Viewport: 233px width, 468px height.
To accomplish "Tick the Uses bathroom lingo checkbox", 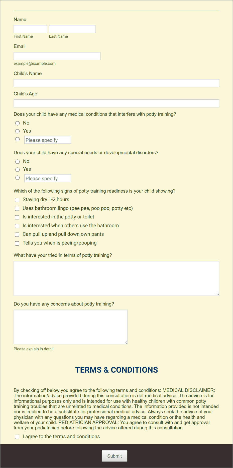I will click(x=17, y=209).
